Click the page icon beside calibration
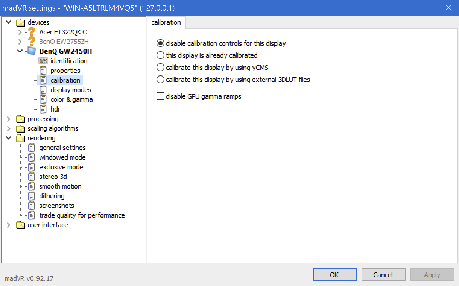This screenshot has height=286, width=459. [x=43, y=80]
